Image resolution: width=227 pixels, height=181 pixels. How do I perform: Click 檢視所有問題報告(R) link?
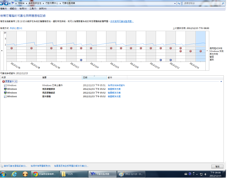pyautogui.click(x=41, y=167)
